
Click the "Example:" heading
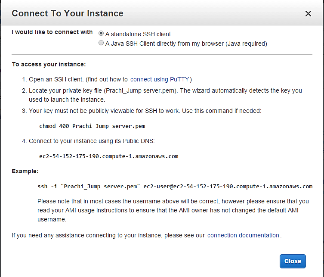[25, 171]
